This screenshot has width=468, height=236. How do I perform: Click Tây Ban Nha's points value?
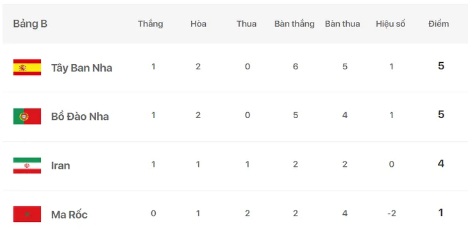(x=441, y=66)
